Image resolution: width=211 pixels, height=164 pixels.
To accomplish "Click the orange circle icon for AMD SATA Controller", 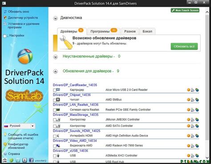I will coord(188,126).
